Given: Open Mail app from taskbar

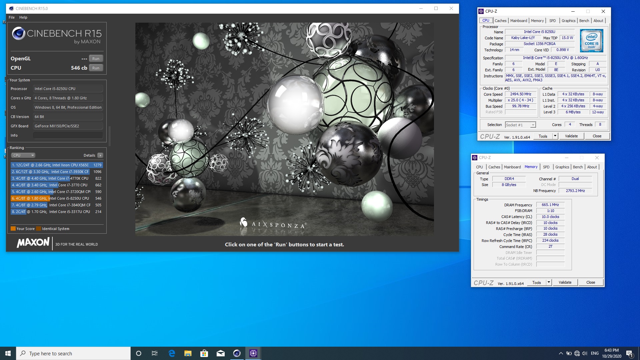Looking at the screenshot, I should click(220, 353).
